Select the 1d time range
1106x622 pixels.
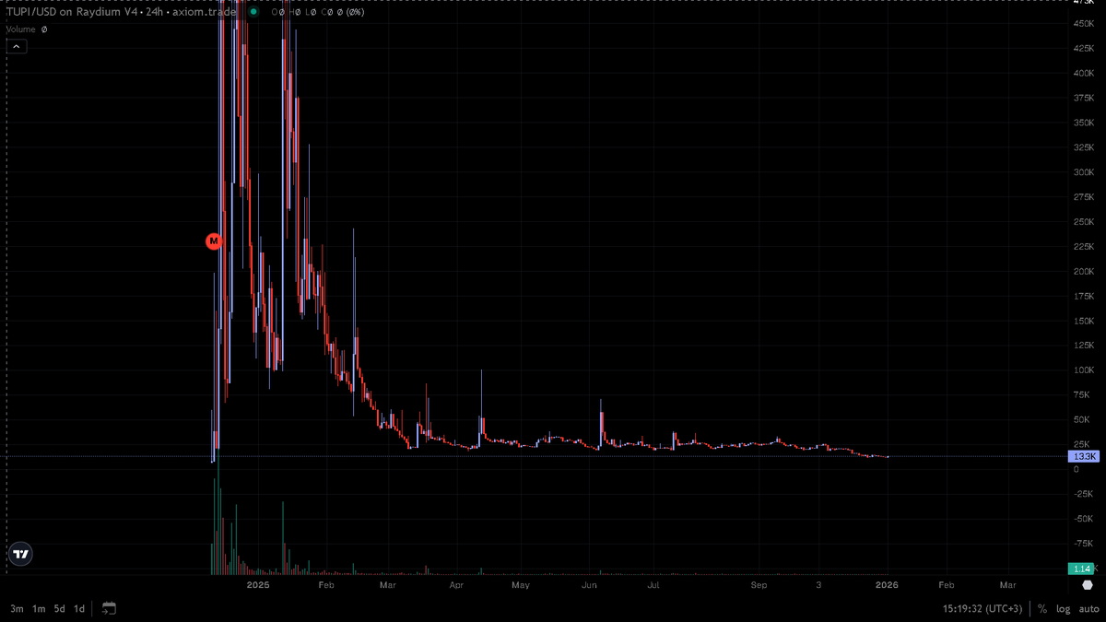(x=79, y=609)
